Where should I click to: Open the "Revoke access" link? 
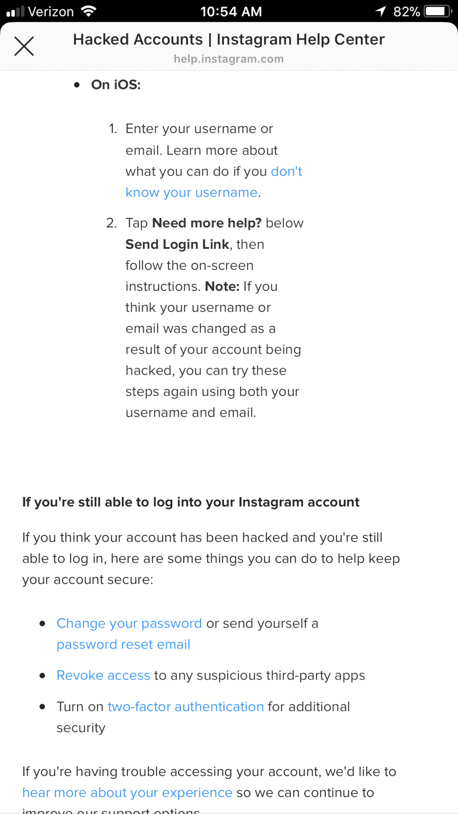pyautogui.click(x=103, y=675)
